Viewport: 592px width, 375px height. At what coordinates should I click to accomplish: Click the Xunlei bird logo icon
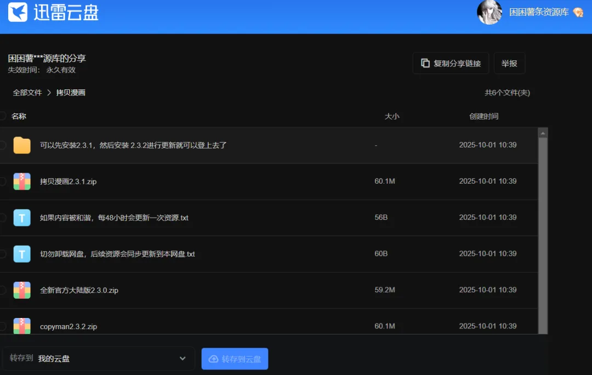click(x=18, y=12)
